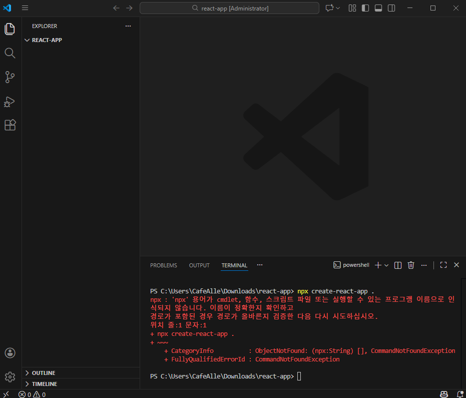Go back with the left arrow
Screen dimensions: 466x398
[116, 8]
